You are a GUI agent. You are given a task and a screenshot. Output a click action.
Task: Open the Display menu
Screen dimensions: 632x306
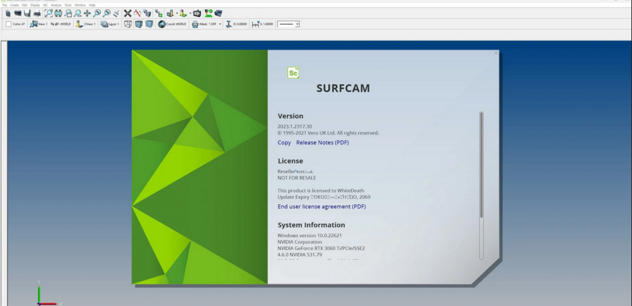click(35, 5)
